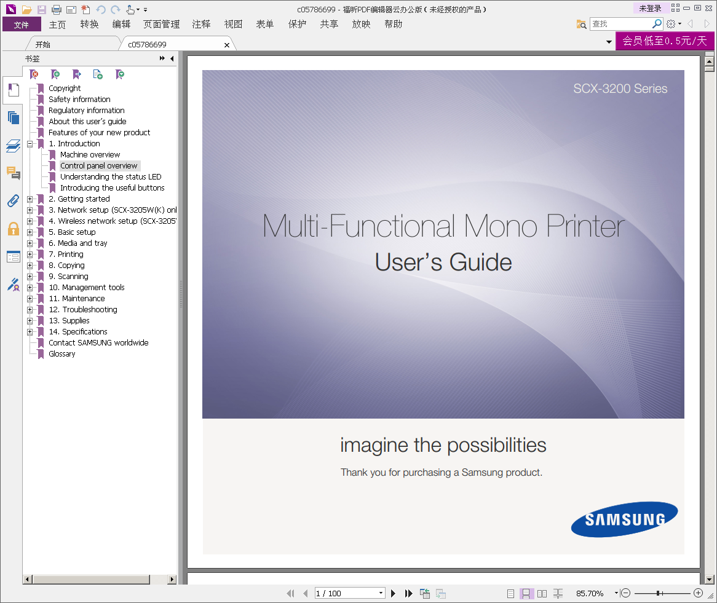Open the attachments paperclip panel
This screenshot has height=603, width=717.
pos(14,200)
